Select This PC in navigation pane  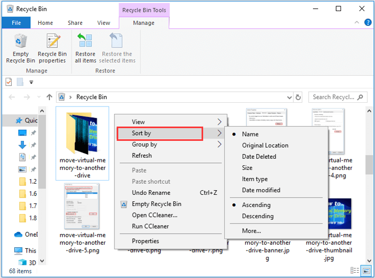tap(25, 250)
